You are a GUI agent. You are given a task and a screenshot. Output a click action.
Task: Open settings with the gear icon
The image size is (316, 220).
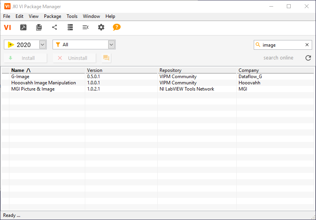(x=101, y=27)
